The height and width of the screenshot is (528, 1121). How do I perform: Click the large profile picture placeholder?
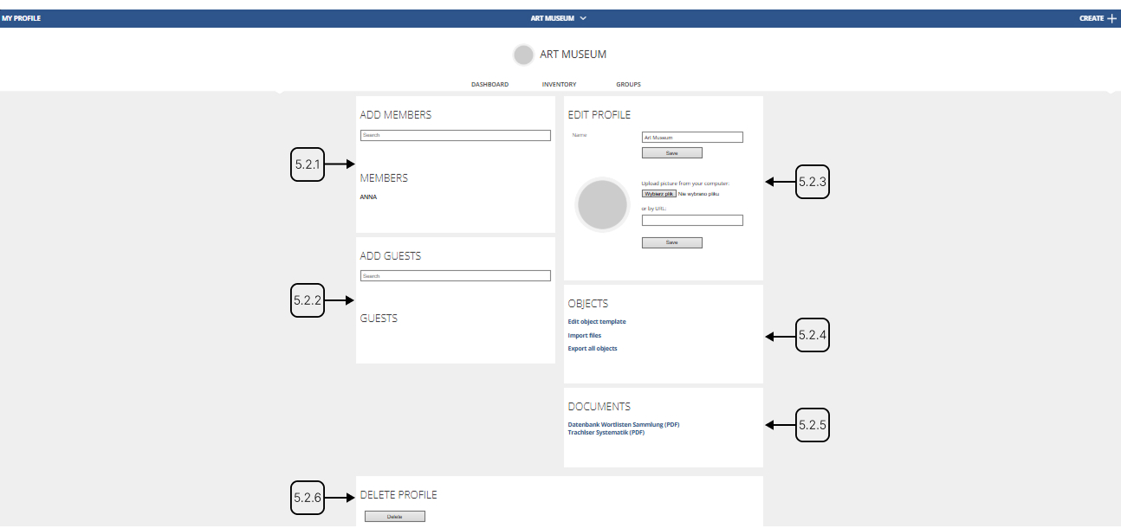[x=602, y=205]
